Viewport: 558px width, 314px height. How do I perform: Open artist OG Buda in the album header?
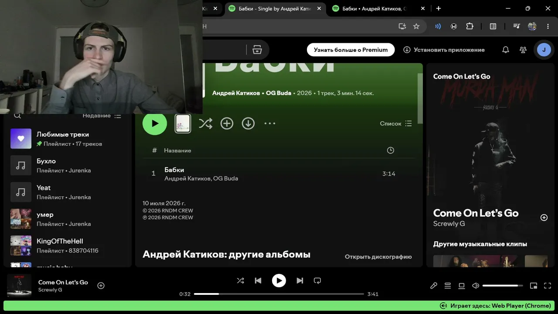(279, 93)
